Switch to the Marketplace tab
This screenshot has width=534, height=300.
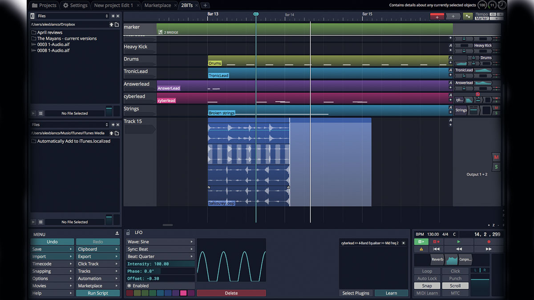[158, 5]
